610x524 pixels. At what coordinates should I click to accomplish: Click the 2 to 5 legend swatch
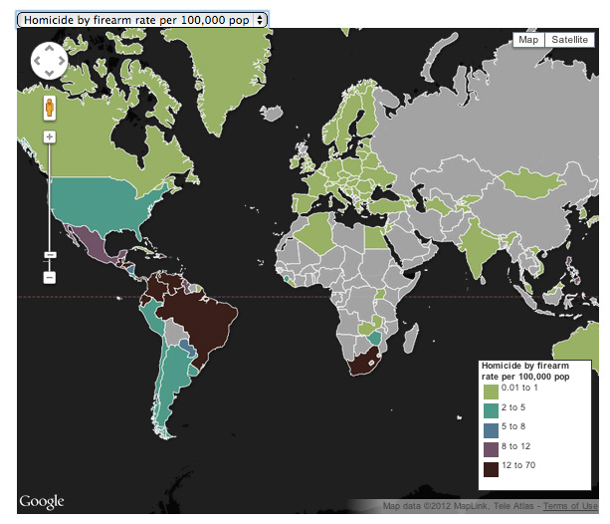point(491,410)
